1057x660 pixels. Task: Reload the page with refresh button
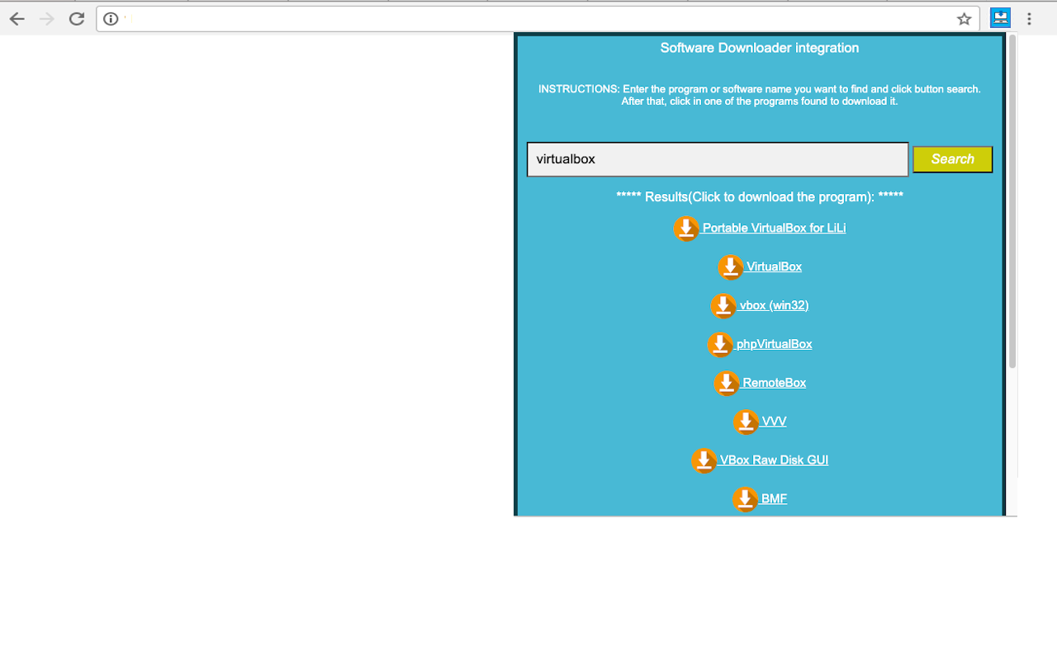(x=76, y=18)
